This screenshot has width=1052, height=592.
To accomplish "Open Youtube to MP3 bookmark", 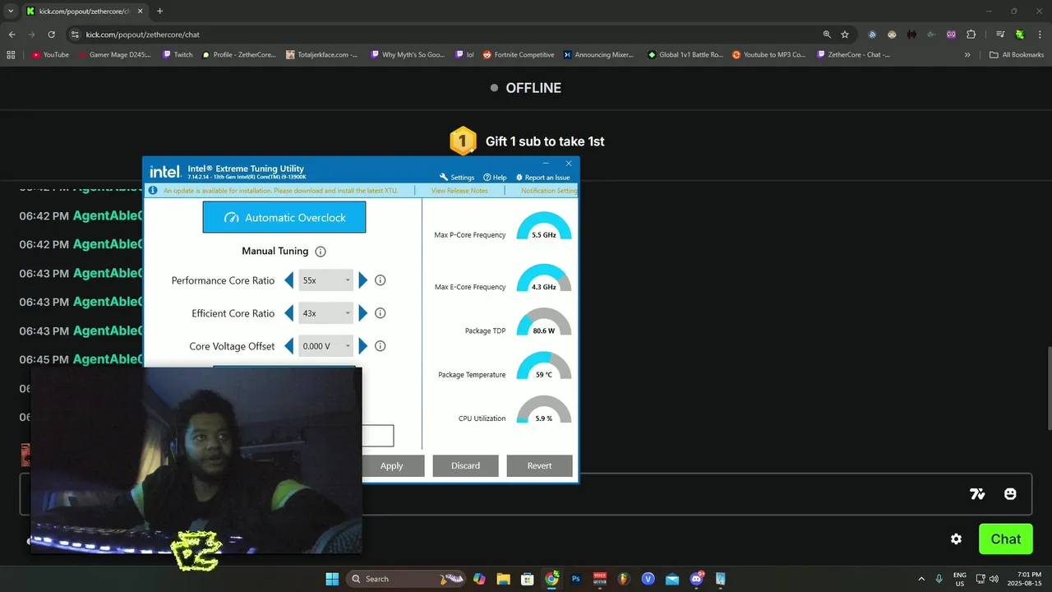I will coord(768,55).
